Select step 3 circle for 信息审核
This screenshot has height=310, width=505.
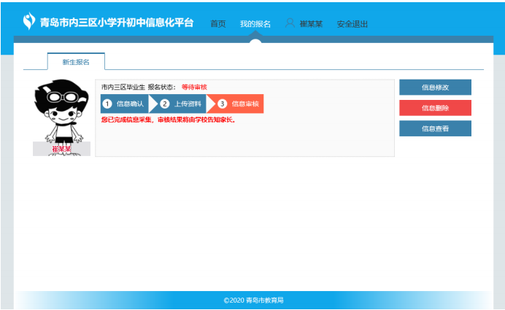click(x=223, y=104)
